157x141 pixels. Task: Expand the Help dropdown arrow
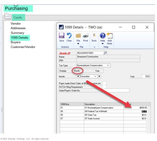coord(102,44)
